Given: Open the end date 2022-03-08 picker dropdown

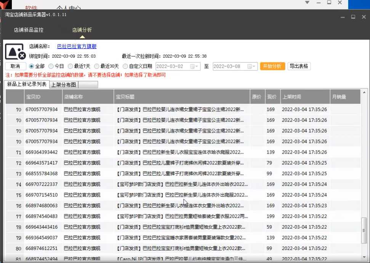Looking at the screenshot, I should pos(252,66).
